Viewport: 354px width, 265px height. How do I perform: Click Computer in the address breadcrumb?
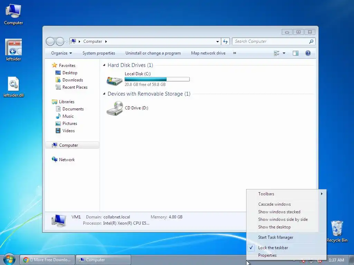93,41
